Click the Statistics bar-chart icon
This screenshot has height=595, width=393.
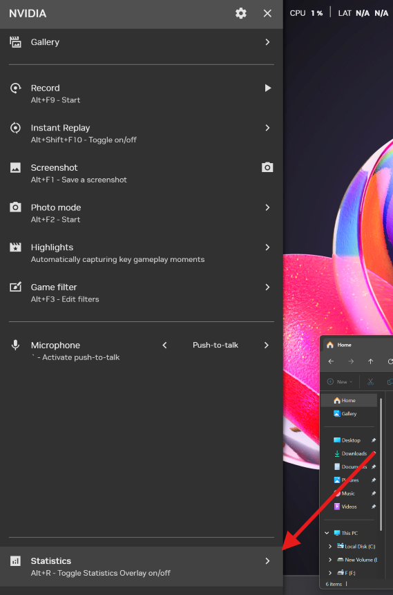coord(15,561)
